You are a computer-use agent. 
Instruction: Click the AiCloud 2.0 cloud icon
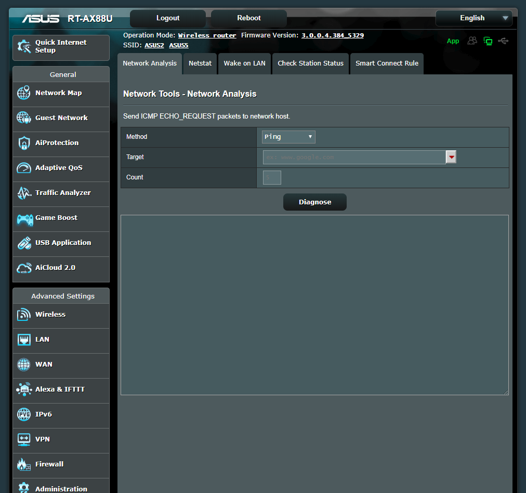24,268
